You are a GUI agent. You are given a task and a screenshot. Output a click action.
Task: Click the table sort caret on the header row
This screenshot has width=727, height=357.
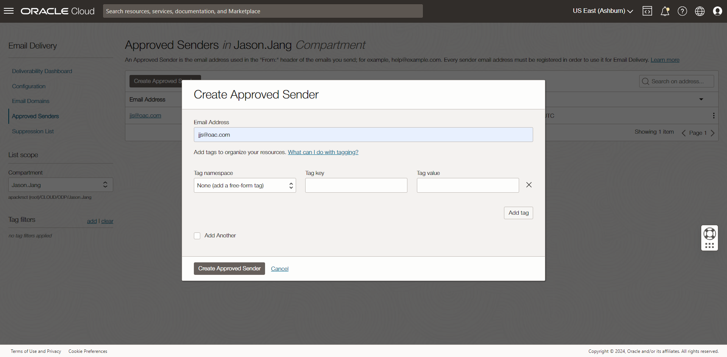coord(701,99)
